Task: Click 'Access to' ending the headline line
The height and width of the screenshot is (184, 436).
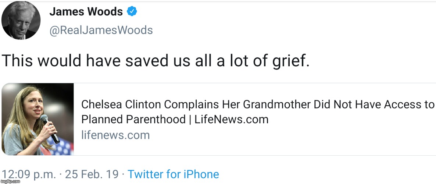Action: point(409,105)
